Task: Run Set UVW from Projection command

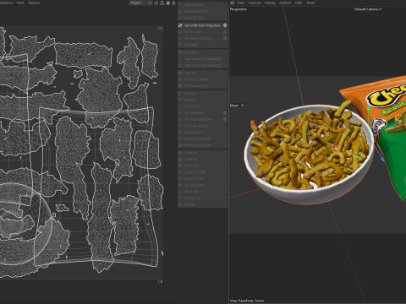Action: click(202, 25)
